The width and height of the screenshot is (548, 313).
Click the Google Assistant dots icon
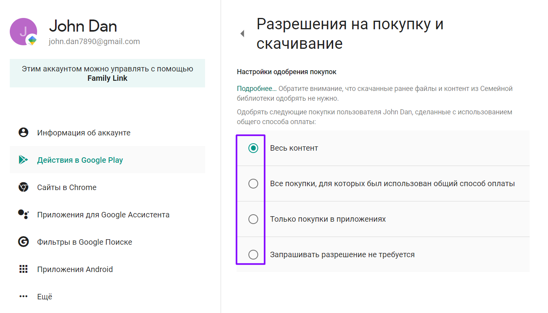tap(23, 214)
